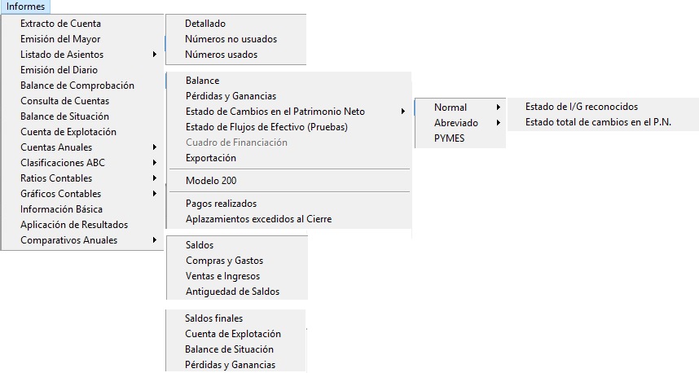
Task: Select Estado de I/G reconocidos
Action: point(581,107)
